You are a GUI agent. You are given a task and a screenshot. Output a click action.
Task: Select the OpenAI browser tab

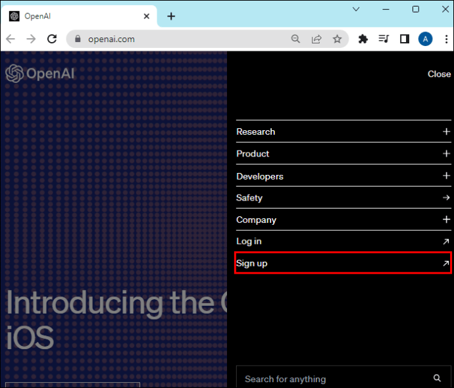click(79, 16)
